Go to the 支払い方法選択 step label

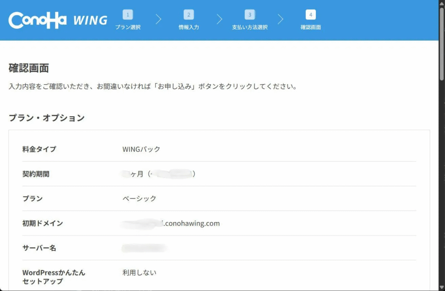point(250,27)
